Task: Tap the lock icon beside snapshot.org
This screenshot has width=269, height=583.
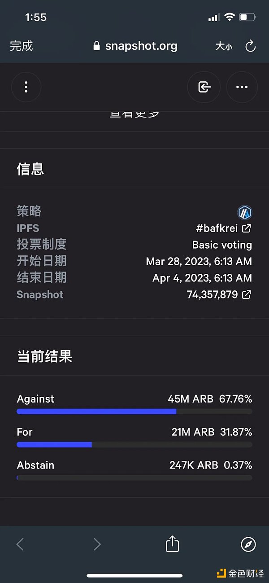Action: tap(96, 46)
